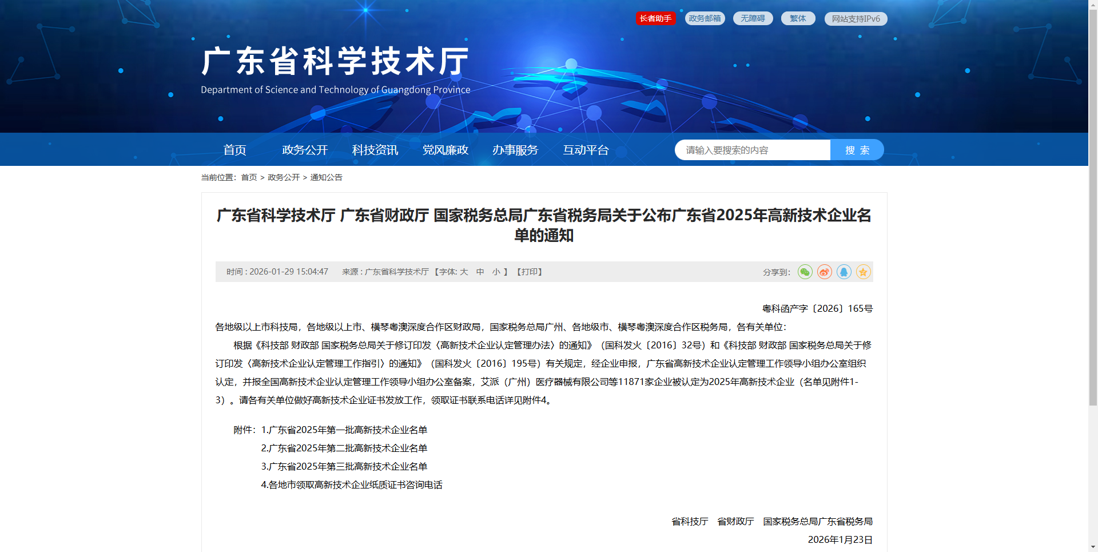Switch to 繁体 traditional Chinese
1098x552 pixels.
tap(798, 18)
